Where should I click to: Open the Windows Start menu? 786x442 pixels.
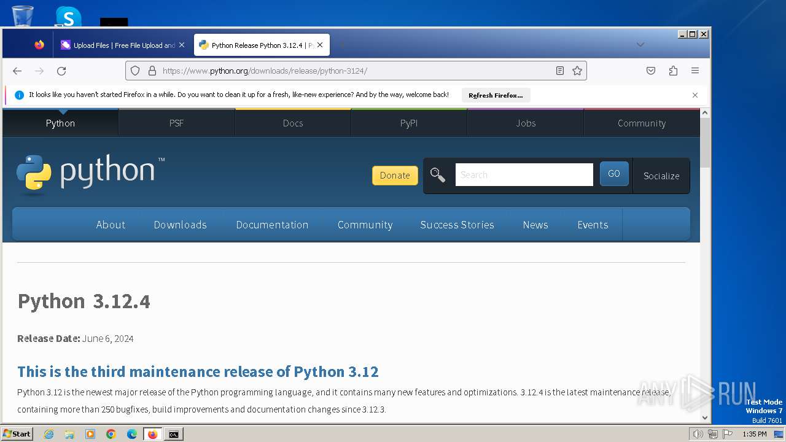point(17,434)
